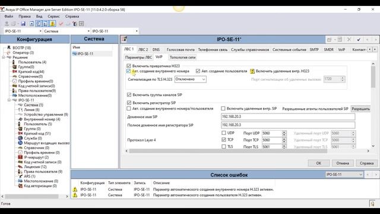380x214 pixels.
Task: Increase Порт UDP stepper value
Action: (x=284, y=132)
